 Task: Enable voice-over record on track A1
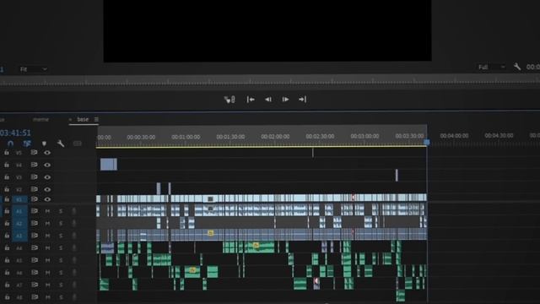(x=74, y=211)
